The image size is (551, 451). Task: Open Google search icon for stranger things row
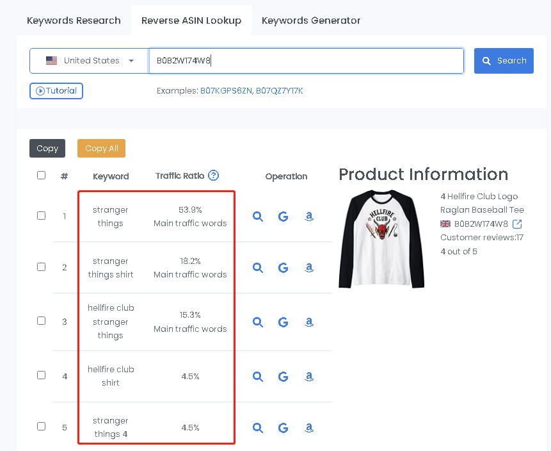(283, 217)
